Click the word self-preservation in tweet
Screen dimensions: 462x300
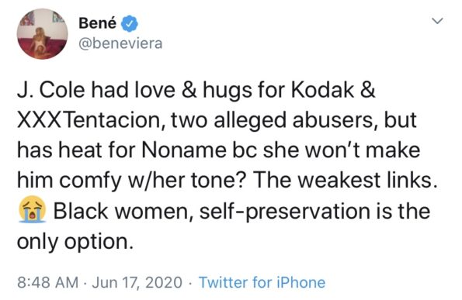[285, 212]
